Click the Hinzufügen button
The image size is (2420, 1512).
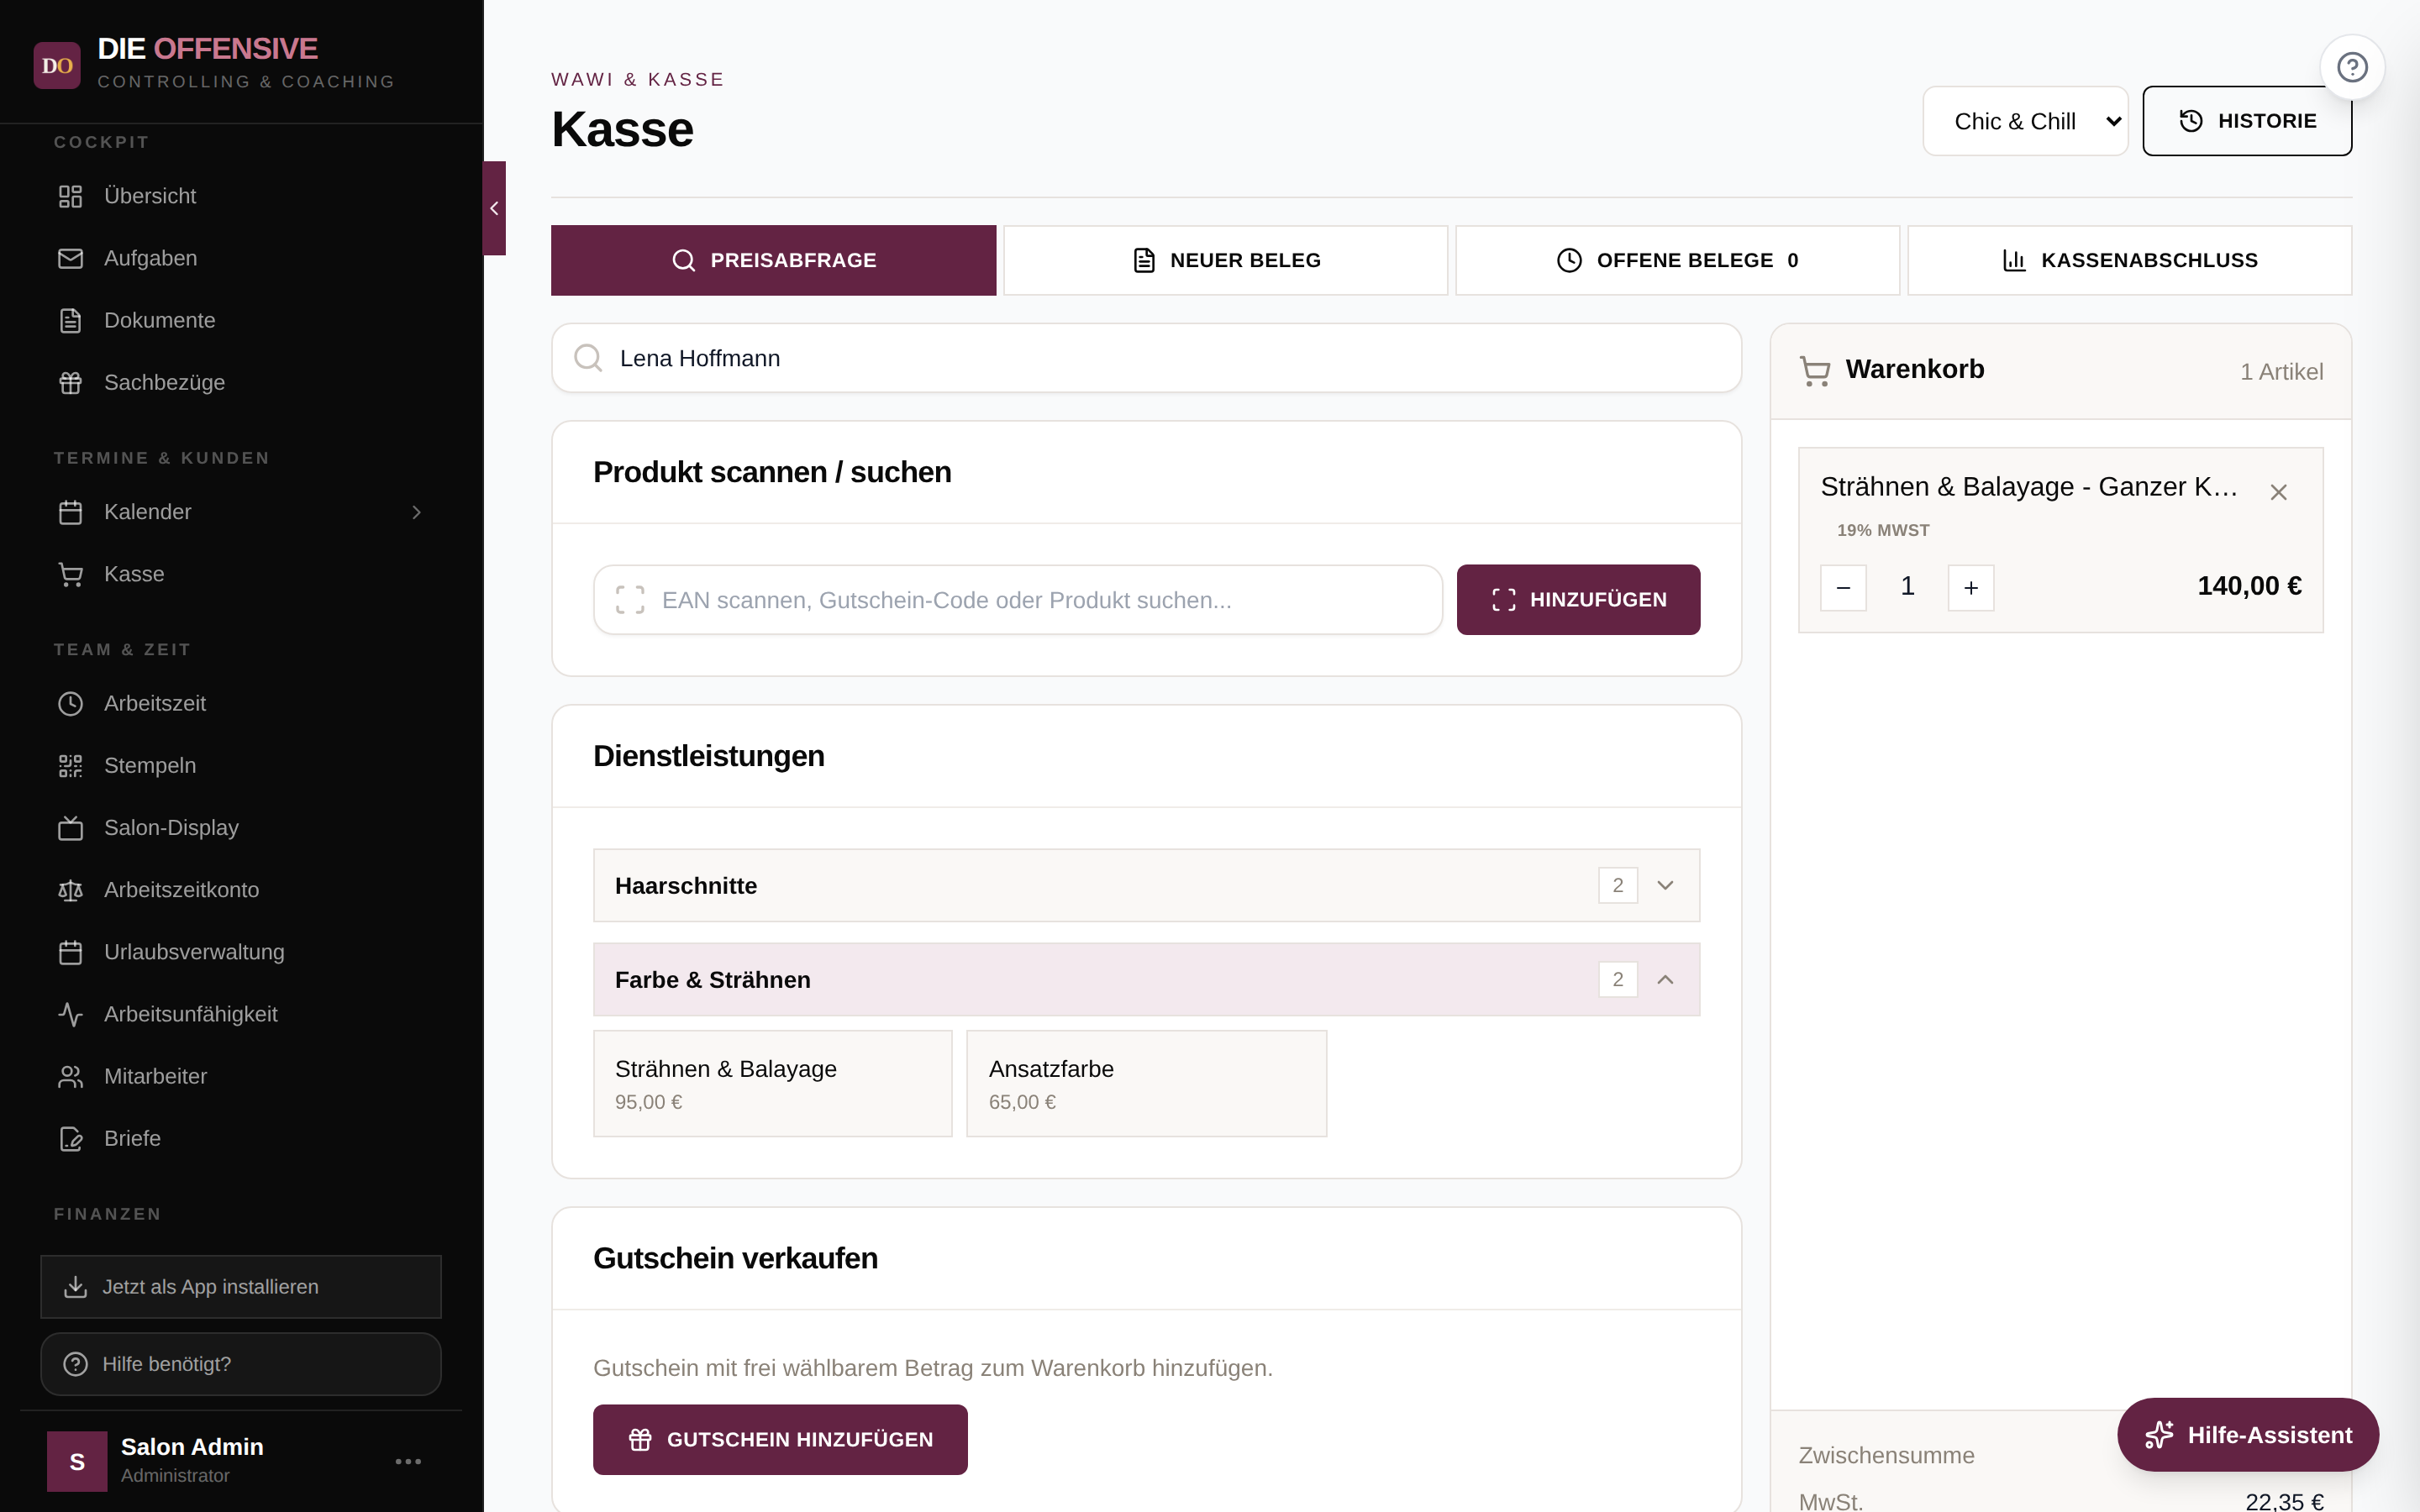pyautogui.click(x=1578, y=600)
